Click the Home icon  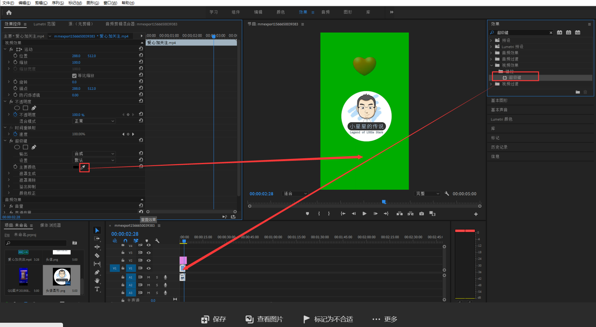(x=9, y=12)
